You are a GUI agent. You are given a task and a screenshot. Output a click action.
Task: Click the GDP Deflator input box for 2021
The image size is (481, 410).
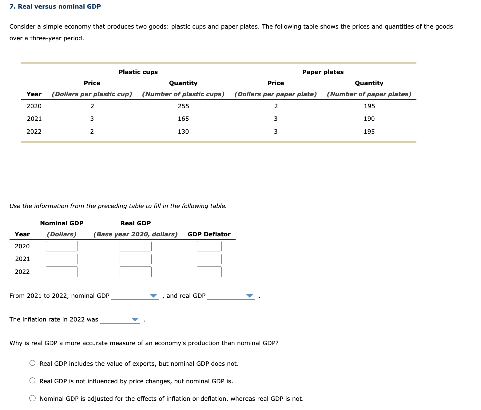click(209, 259)
